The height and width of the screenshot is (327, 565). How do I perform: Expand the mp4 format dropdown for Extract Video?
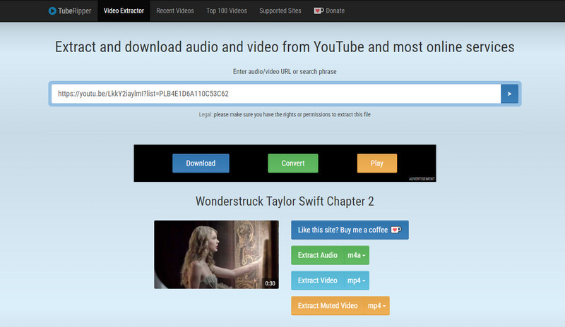tap(357, 280)
